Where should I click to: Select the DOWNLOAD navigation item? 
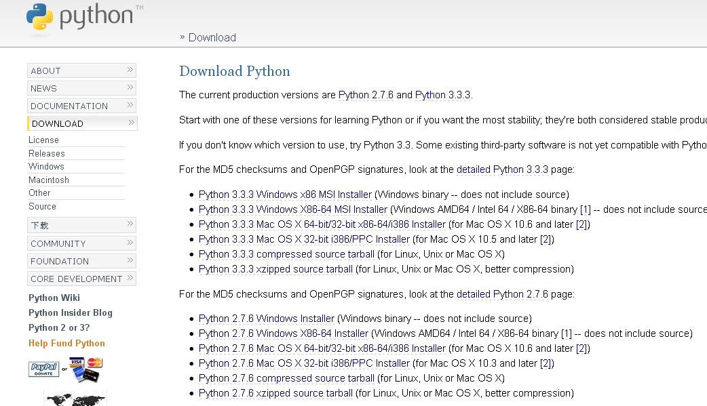pos(82,123)
